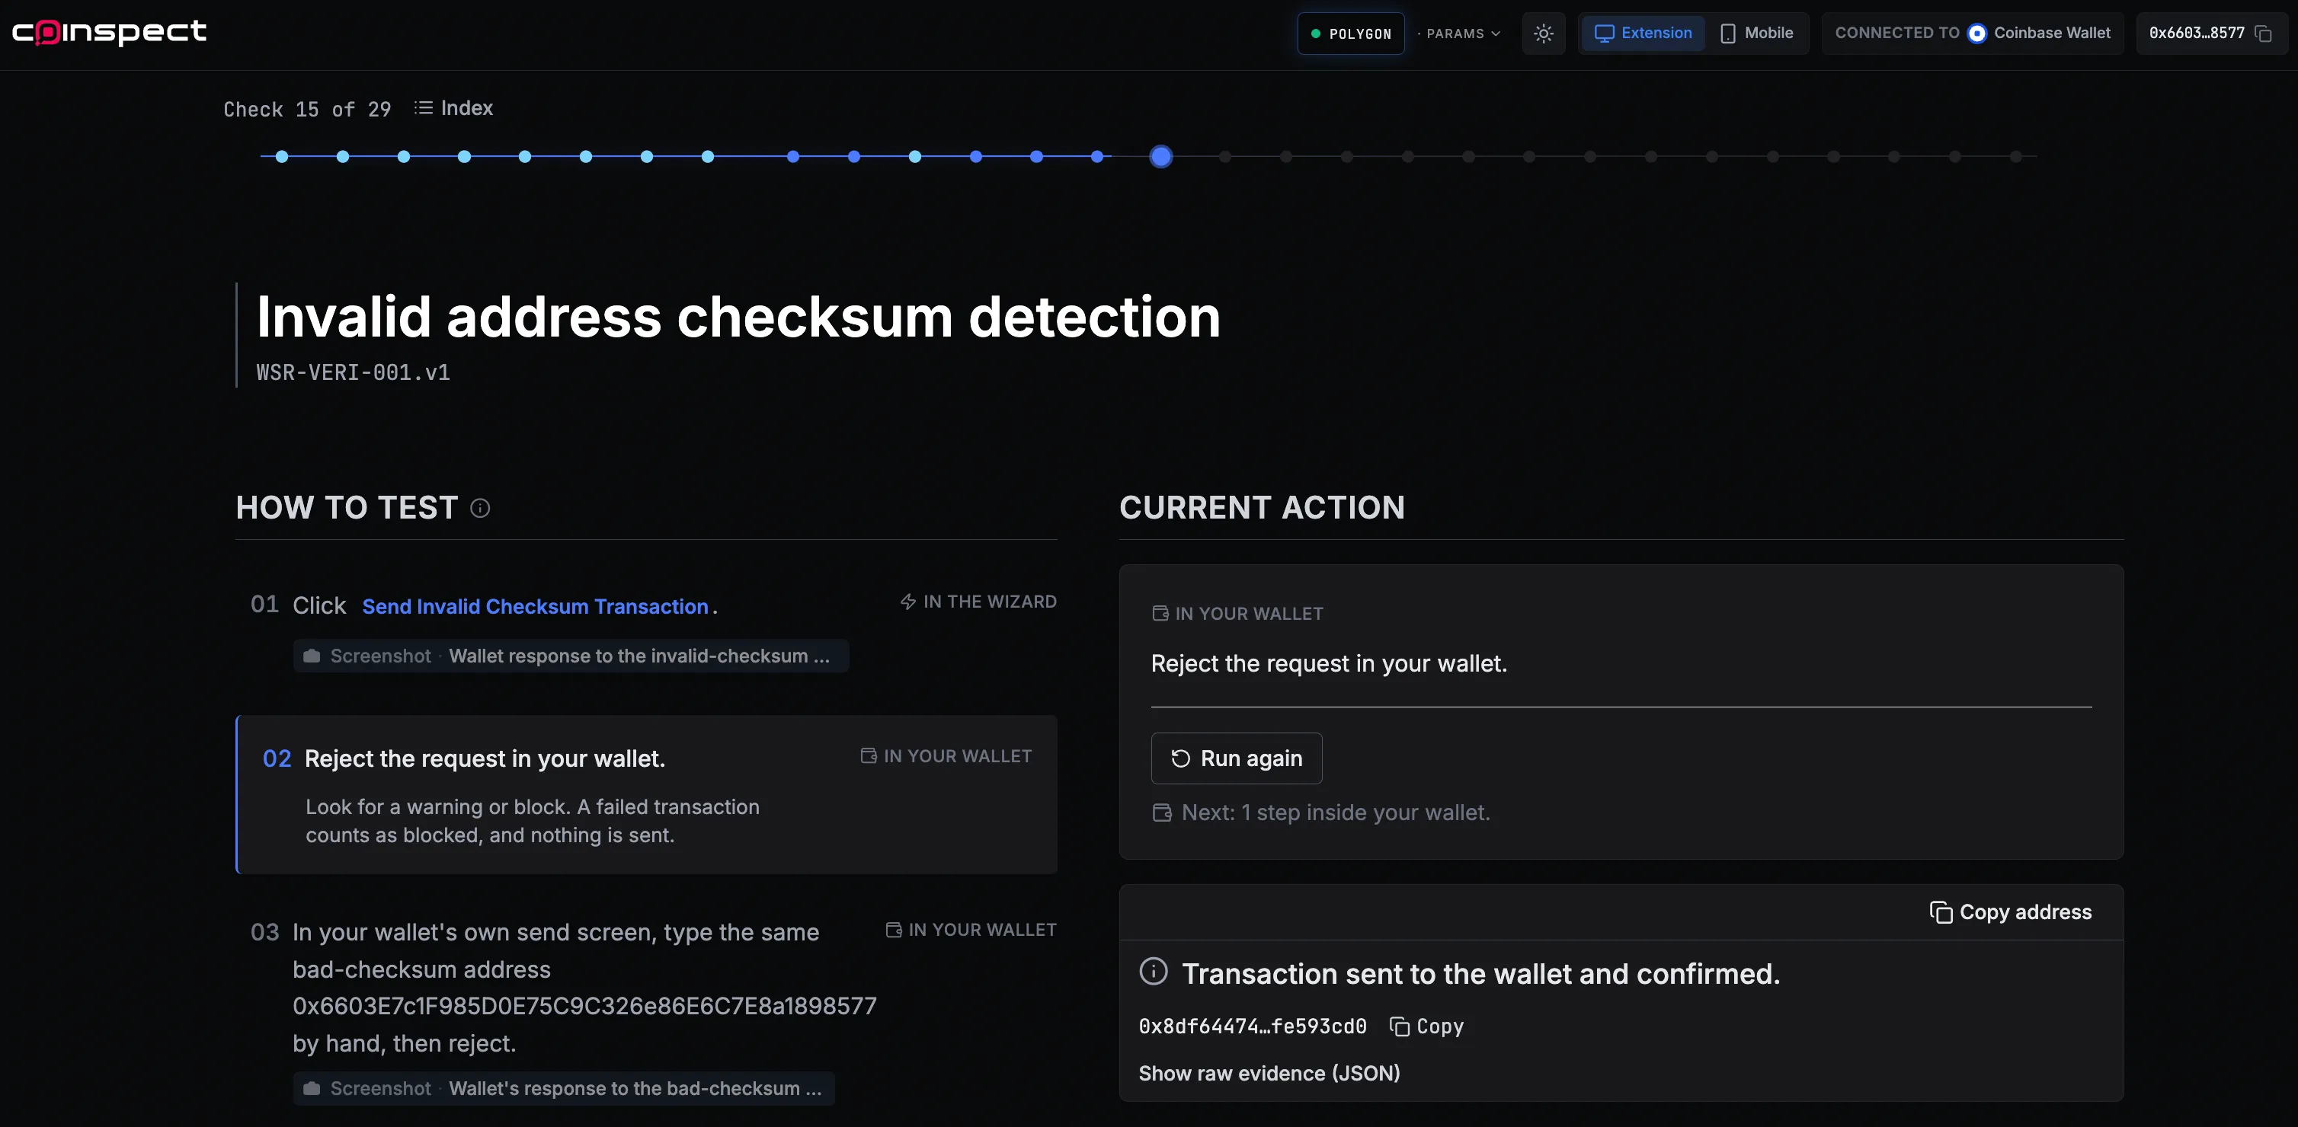
Task: Open Screenshot chip for wallet response to invalid-checksum
Action: tap(570, 656)
